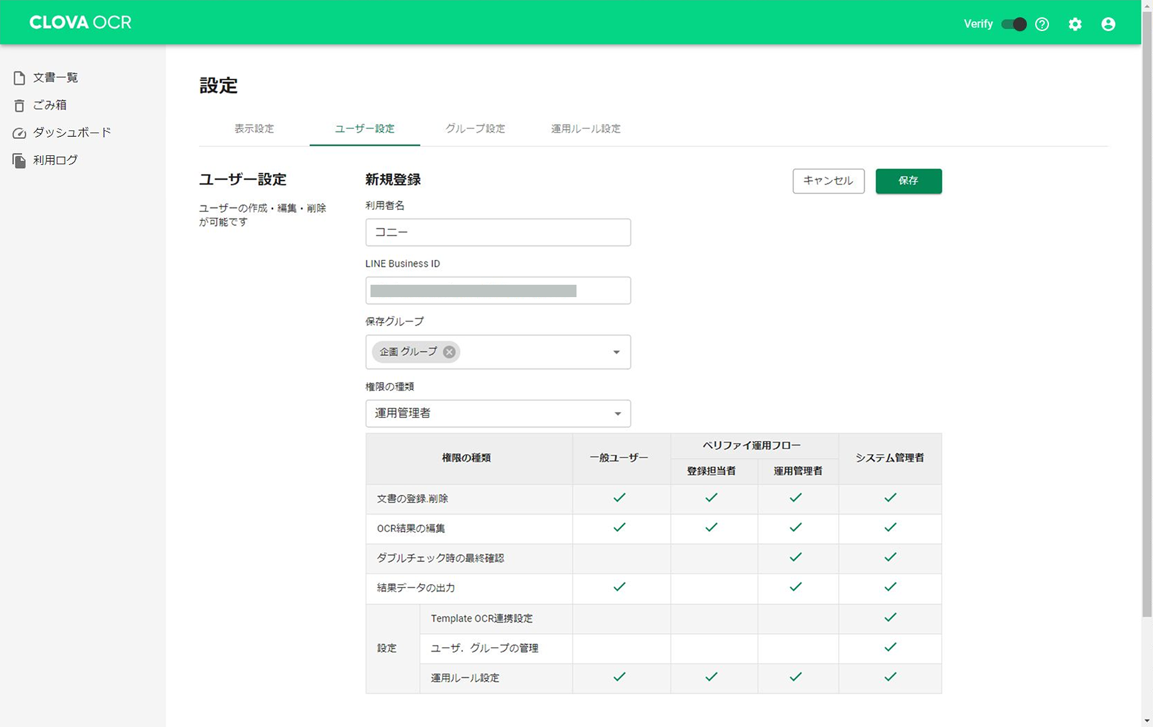Switch to the グループ設定 tab
Screen dimensions: 1153x727
pos(475,129)
